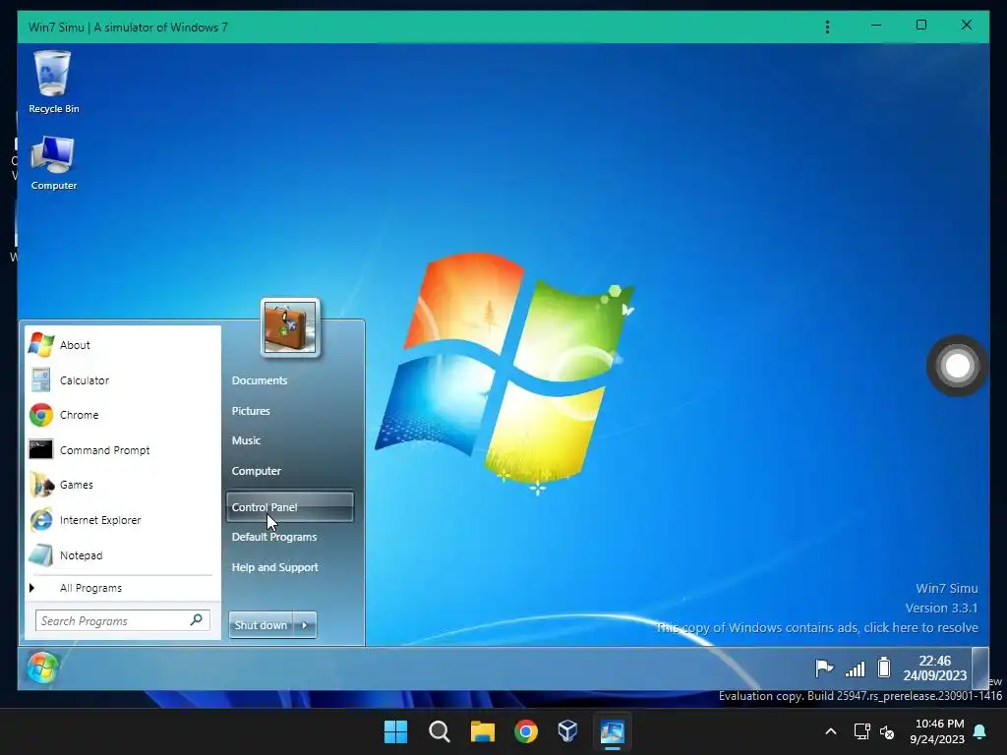
Task: Click the Command Prompt label
Action: (104, 450)
